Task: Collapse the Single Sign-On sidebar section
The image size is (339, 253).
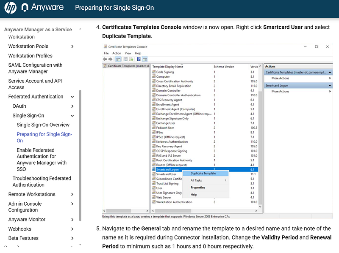Action: pos(72,116)
